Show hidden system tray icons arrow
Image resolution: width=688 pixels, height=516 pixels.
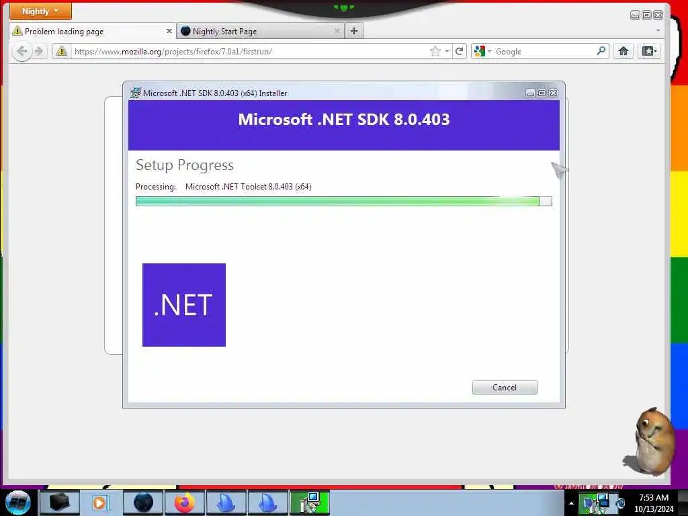[x=571, y=503]
